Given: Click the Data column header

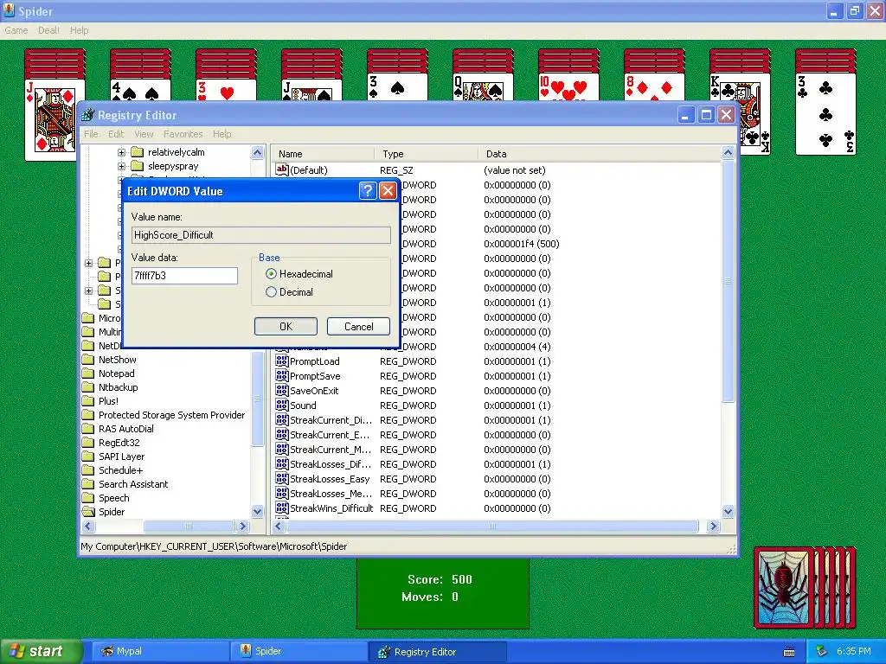Looking at the screenshot, I should [x=600, y=154].
